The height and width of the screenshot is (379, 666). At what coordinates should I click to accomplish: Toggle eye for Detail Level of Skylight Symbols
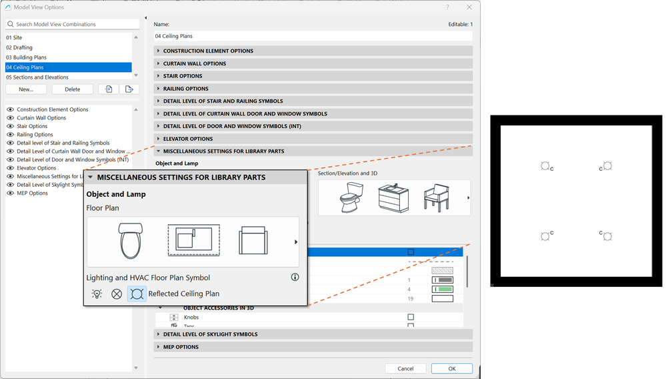(x=11, y=185)
